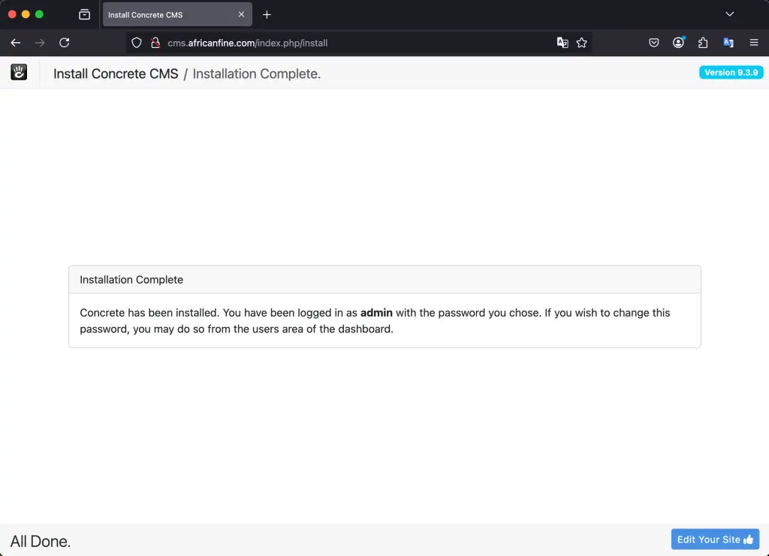Screen dimensions: 769x556
Task: Click the blue translator extension icon
Action: coord(728,43)
